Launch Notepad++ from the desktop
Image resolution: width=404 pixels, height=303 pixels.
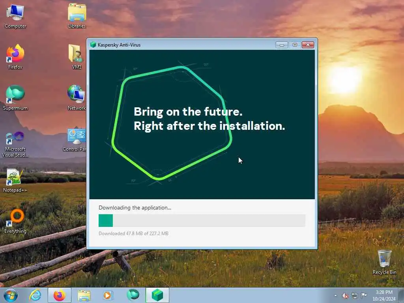coord(15,180)
